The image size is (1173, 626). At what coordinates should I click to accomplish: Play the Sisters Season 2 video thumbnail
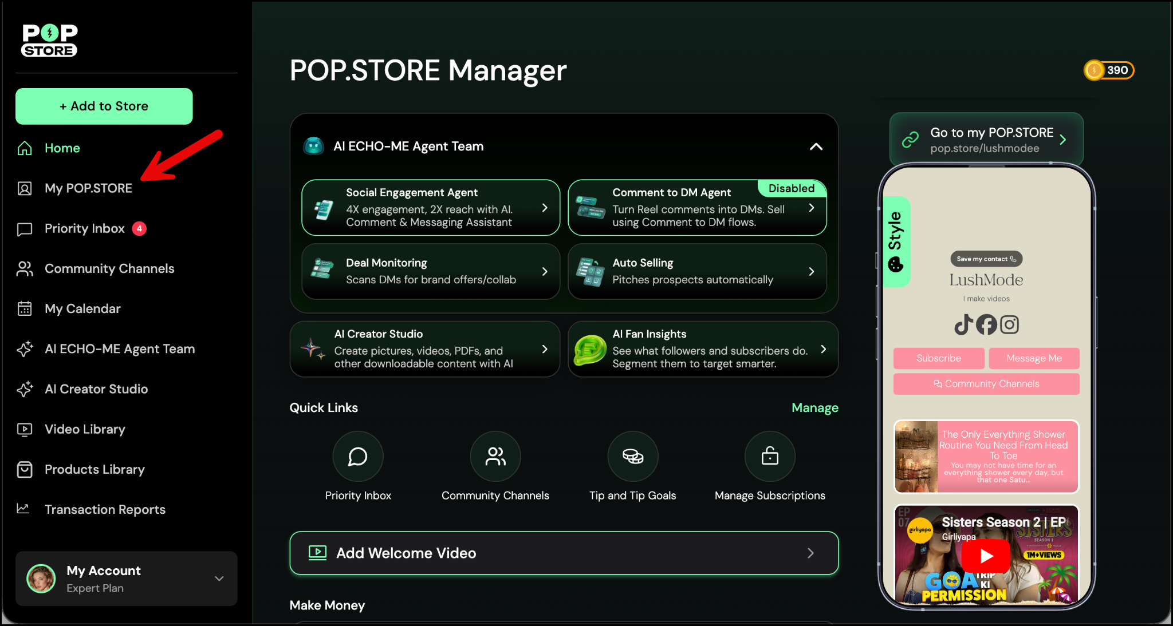click(986, 555)
